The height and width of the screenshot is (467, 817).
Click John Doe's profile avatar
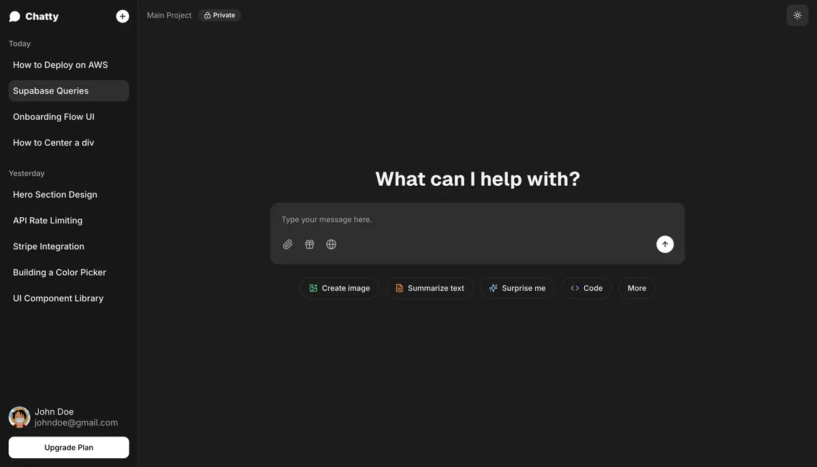click(x=19, y=417)
